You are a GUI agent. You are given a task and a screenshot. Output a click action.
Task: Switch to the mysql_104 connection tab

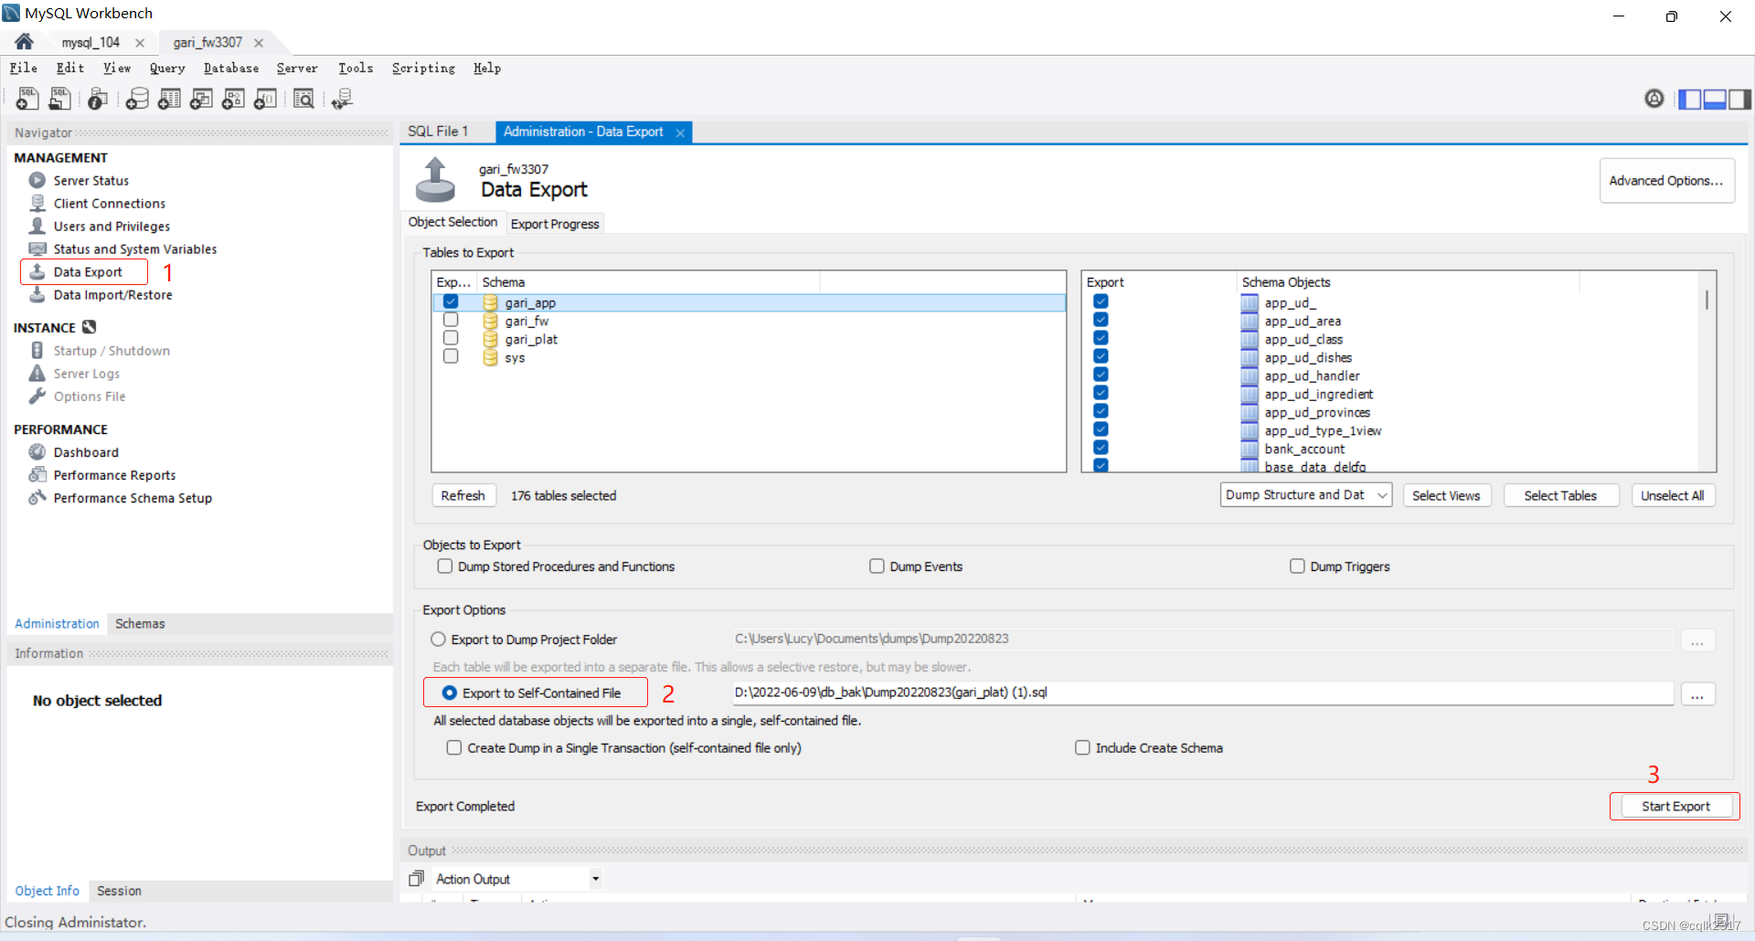tap(90, 42)
